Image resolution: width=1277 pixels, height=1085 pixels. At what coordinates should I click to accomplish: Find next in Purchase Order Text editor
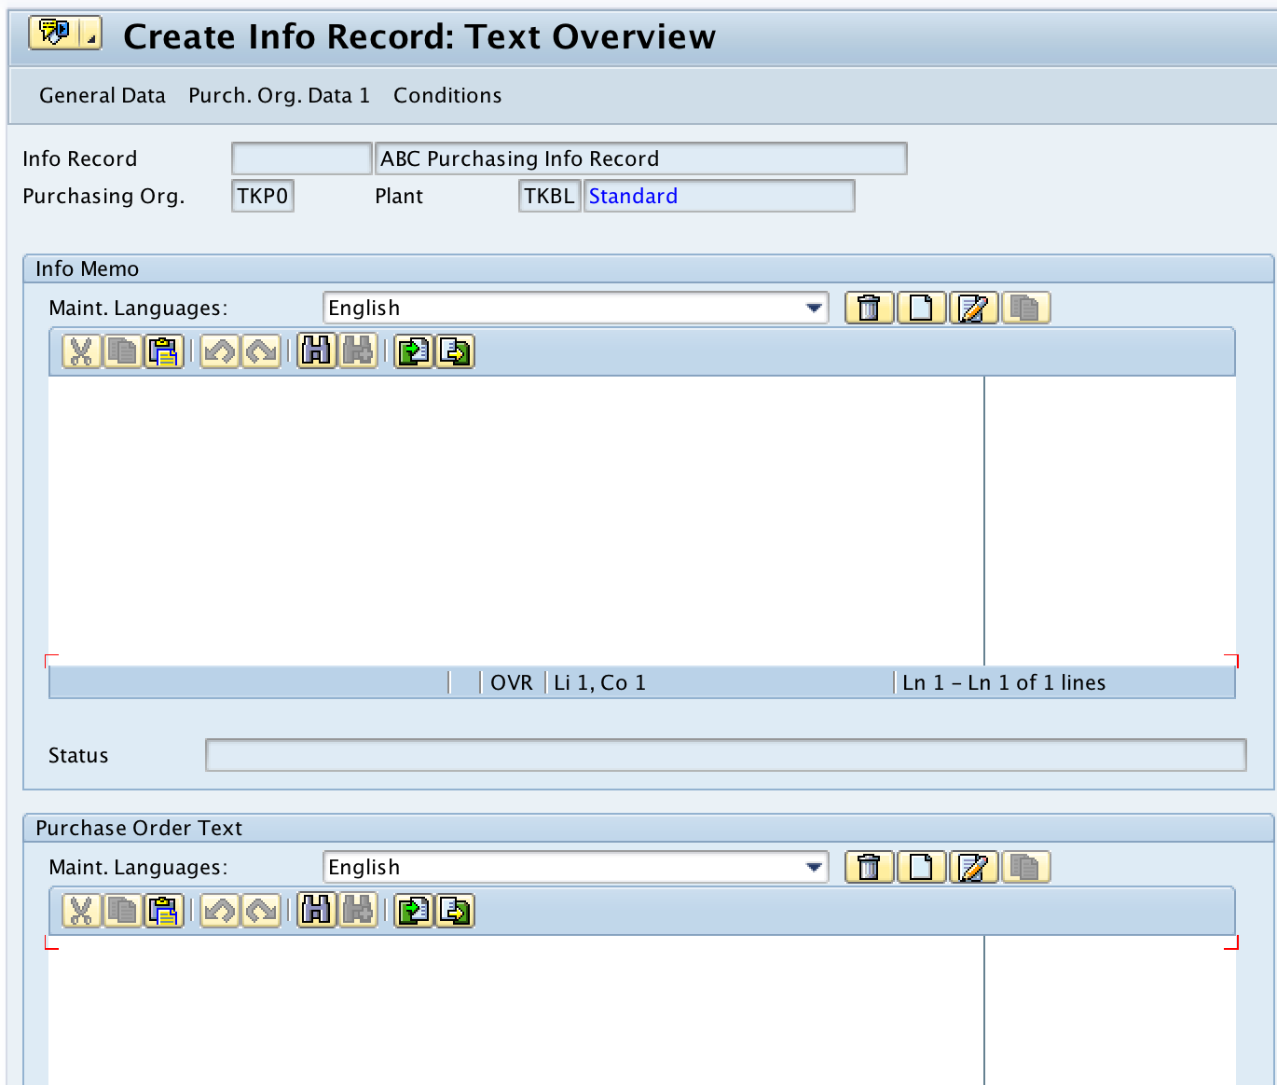tap(358, 911)
